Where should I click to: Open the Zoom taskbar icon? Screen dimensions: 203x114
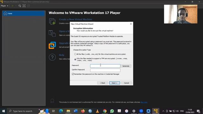click(x=141, y=111)
